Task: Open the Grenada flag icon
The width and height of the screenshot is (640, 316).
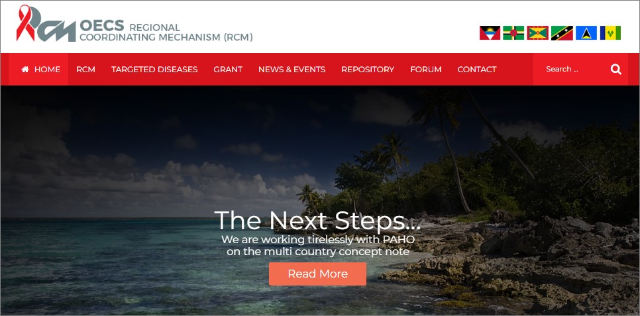Action: (537, 32)
